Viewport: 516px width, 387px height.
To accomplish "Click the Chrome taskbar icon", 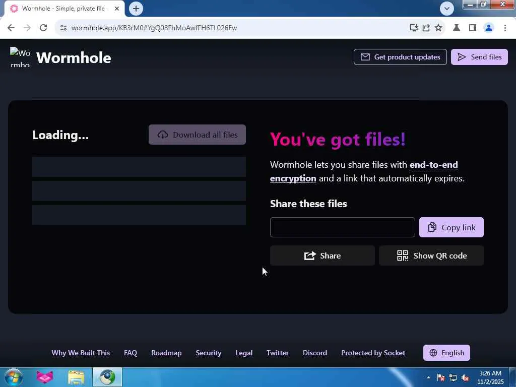I will tap(107, 377).
